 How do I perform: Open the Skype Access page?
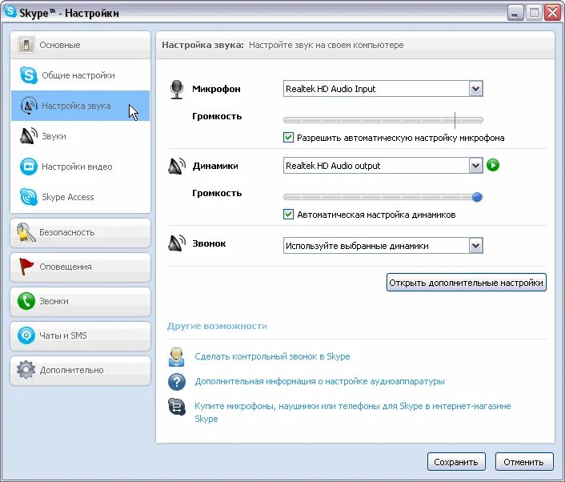click(80, 197)
